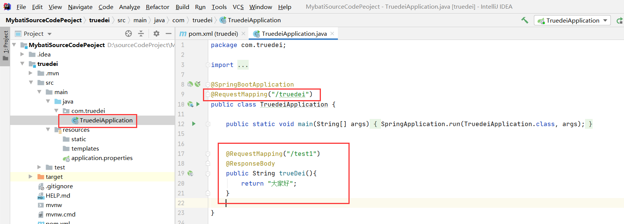This screenshot has height=224, width=624.
Task: Select the .gitignore file
Action: 55,186
